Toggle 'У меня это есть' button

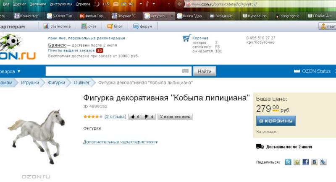[175, 117]
